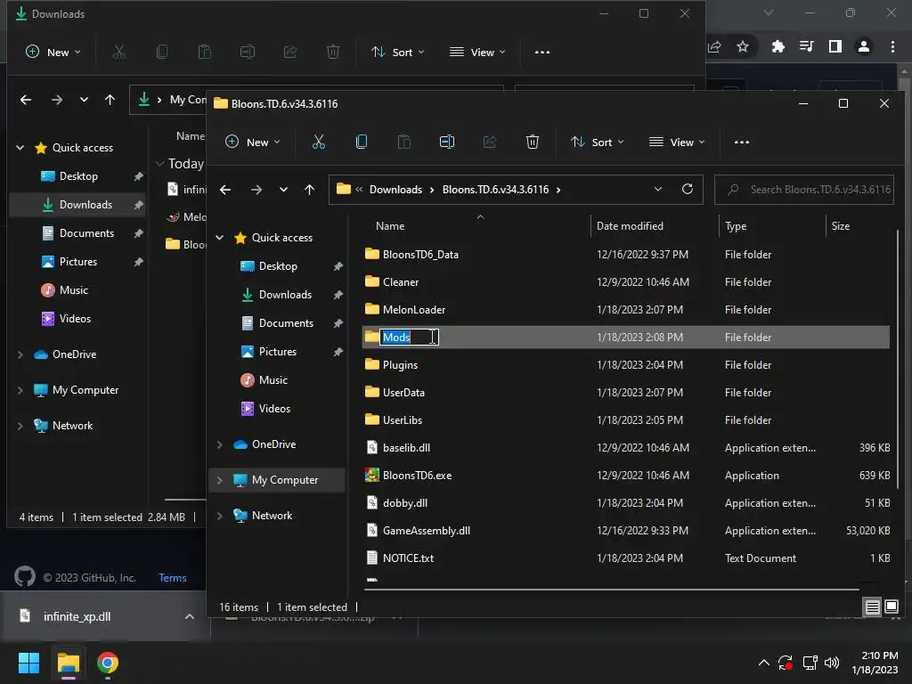Screen dimensions: 912x684
Task: Open Sort dropdown in Bloons.TD.6 window
Action: [598, 142]
